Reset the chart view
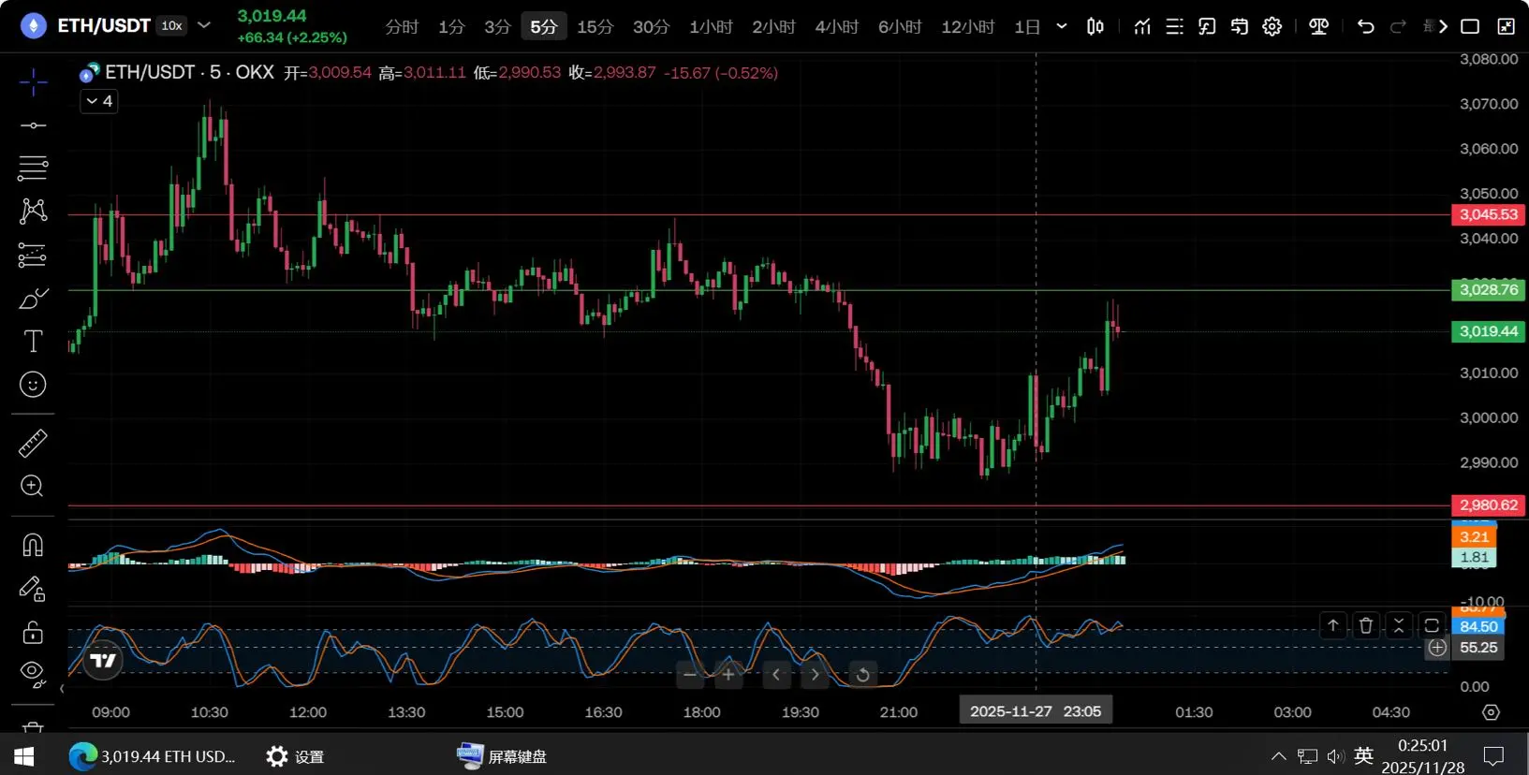 point(863,674)
